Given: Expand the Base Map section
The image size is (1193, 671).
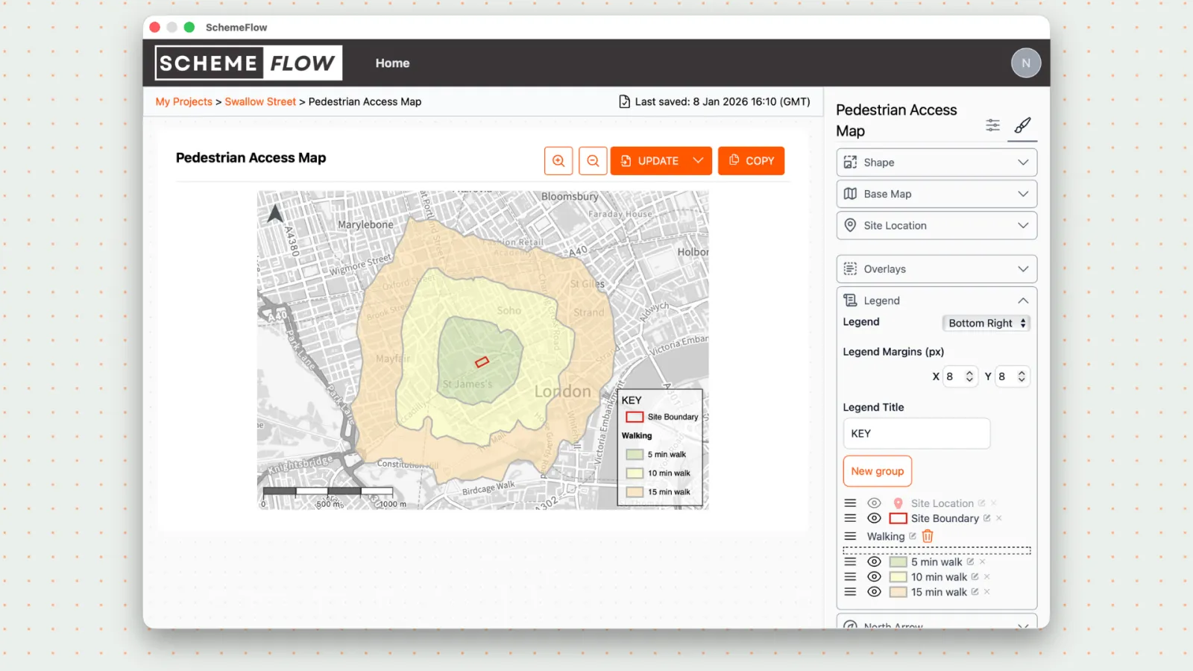Looking at the screenshot, I should point(937,194).
